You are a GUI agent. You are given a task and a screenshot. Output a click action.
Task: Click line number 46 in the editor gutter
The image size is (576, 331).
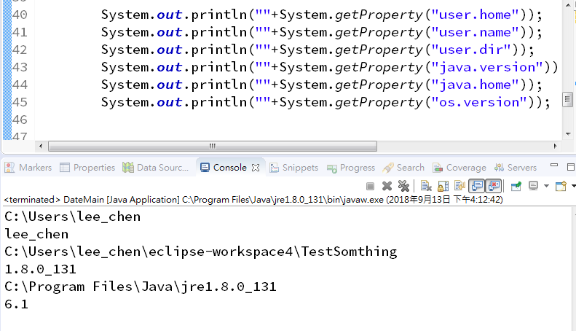click(20, 120)
